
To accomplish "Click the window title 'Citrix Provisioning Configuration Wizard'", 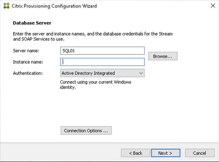I will [54, 6].
